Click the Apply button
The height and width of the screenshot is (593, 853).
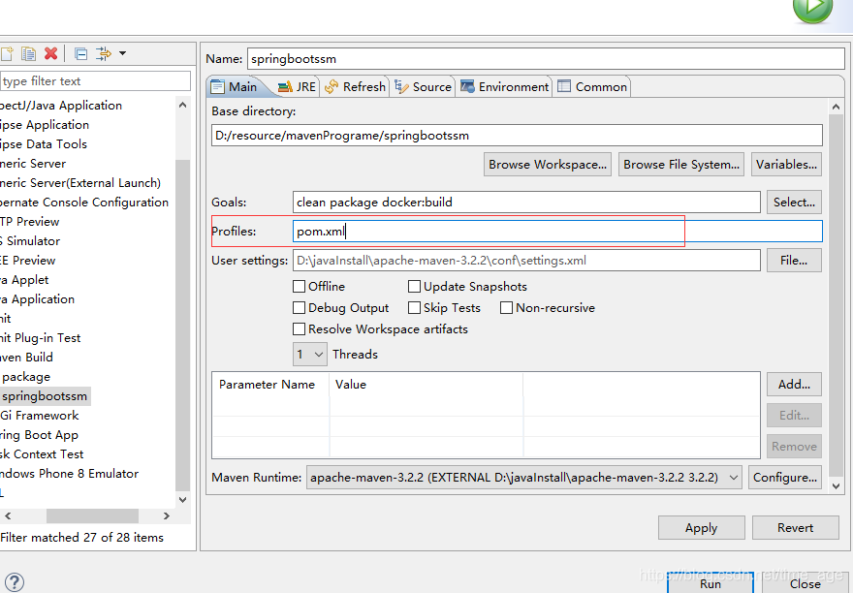701,528
